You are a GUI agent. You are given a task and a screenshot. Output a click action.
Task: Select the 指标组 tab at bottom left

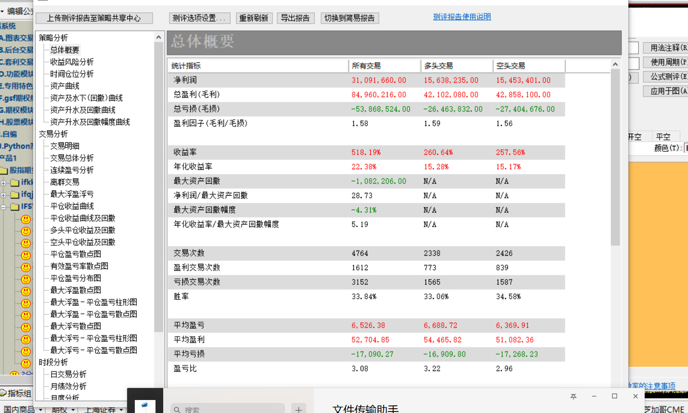click(x=16, y=393)
